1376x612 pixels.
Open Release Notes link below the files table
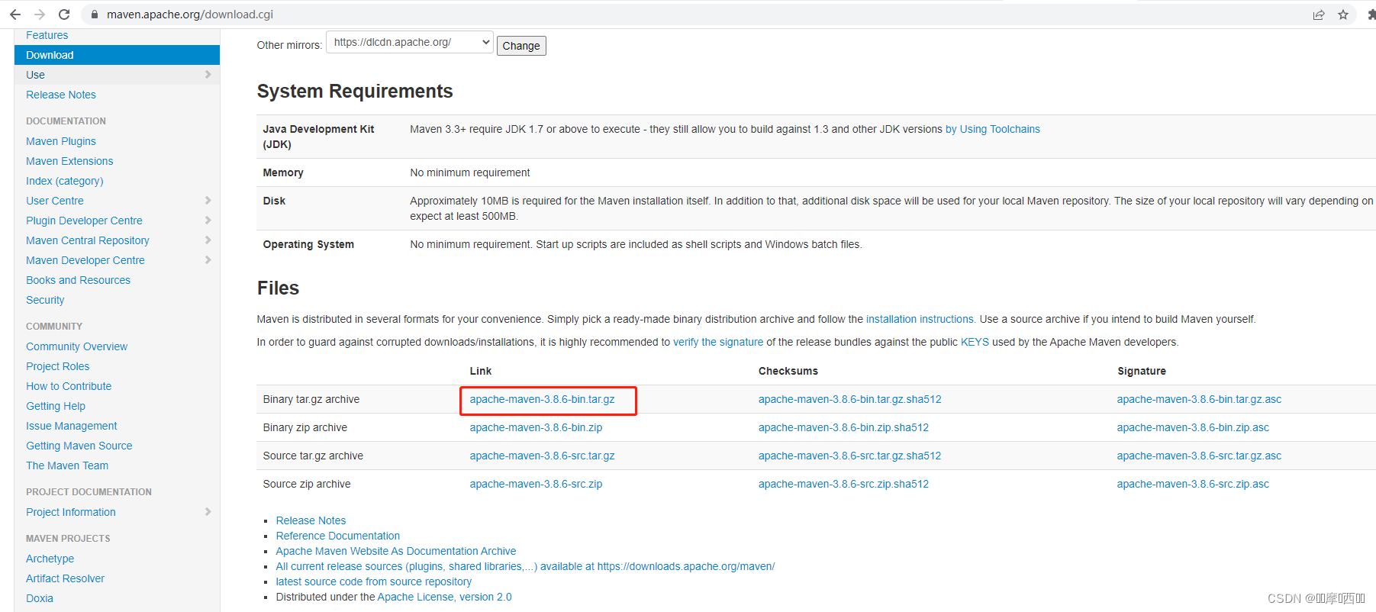[x=311, y=520]
